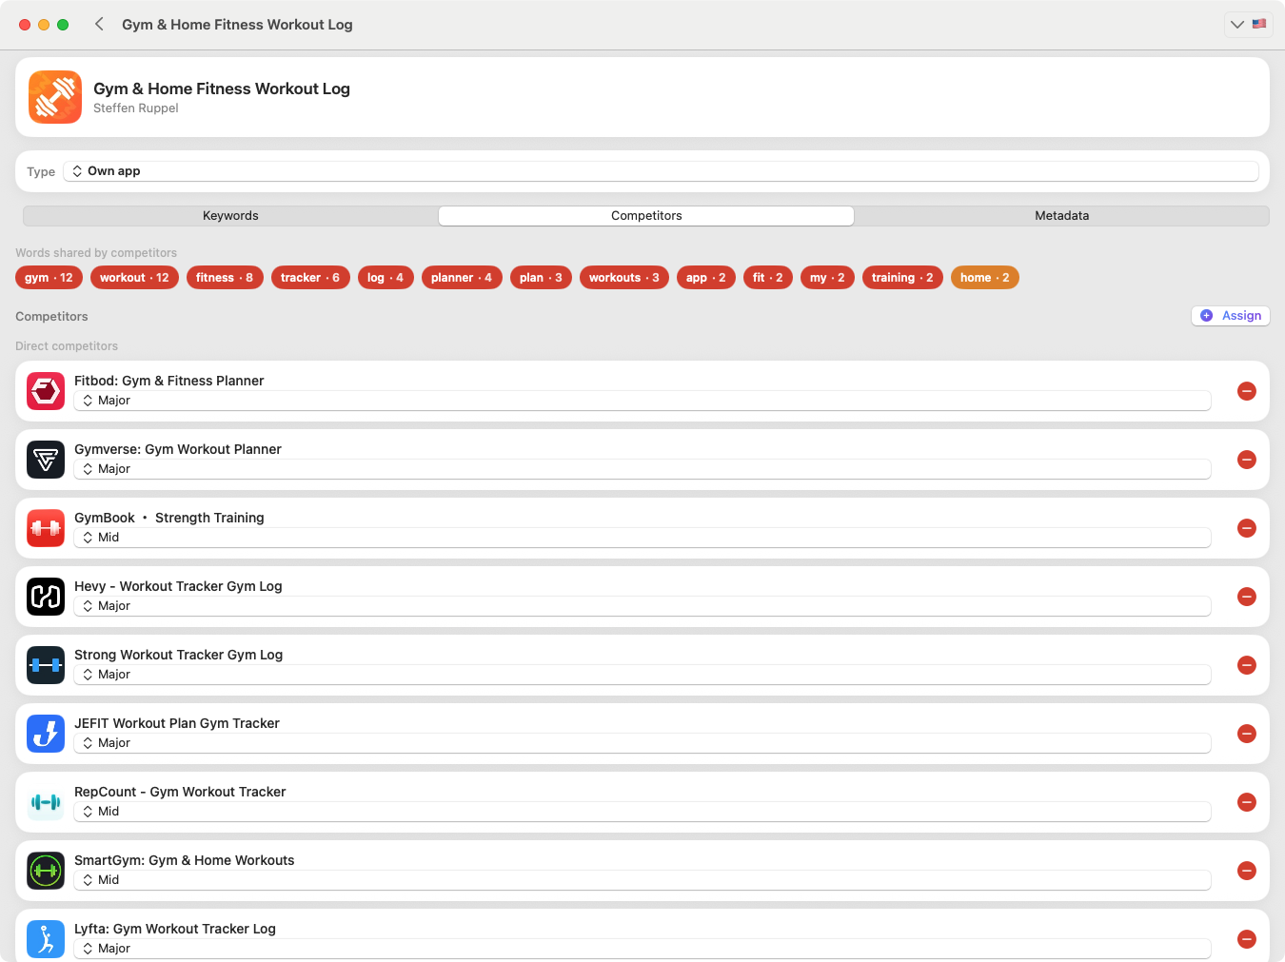Click the 'gym · 12' word tag
The width and height of the screenshot is (1285, 962).
49,278
